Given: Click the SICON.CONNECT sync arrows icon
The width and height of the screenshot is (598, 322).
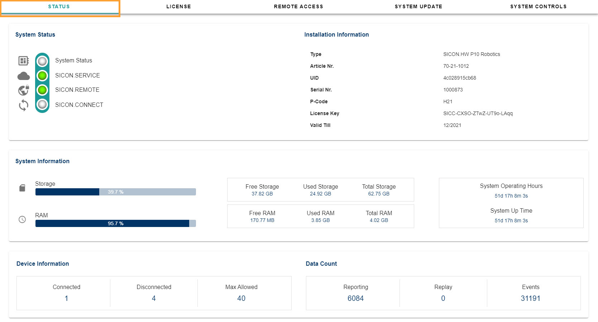Looking at the screenshot, I should (24, 105).
